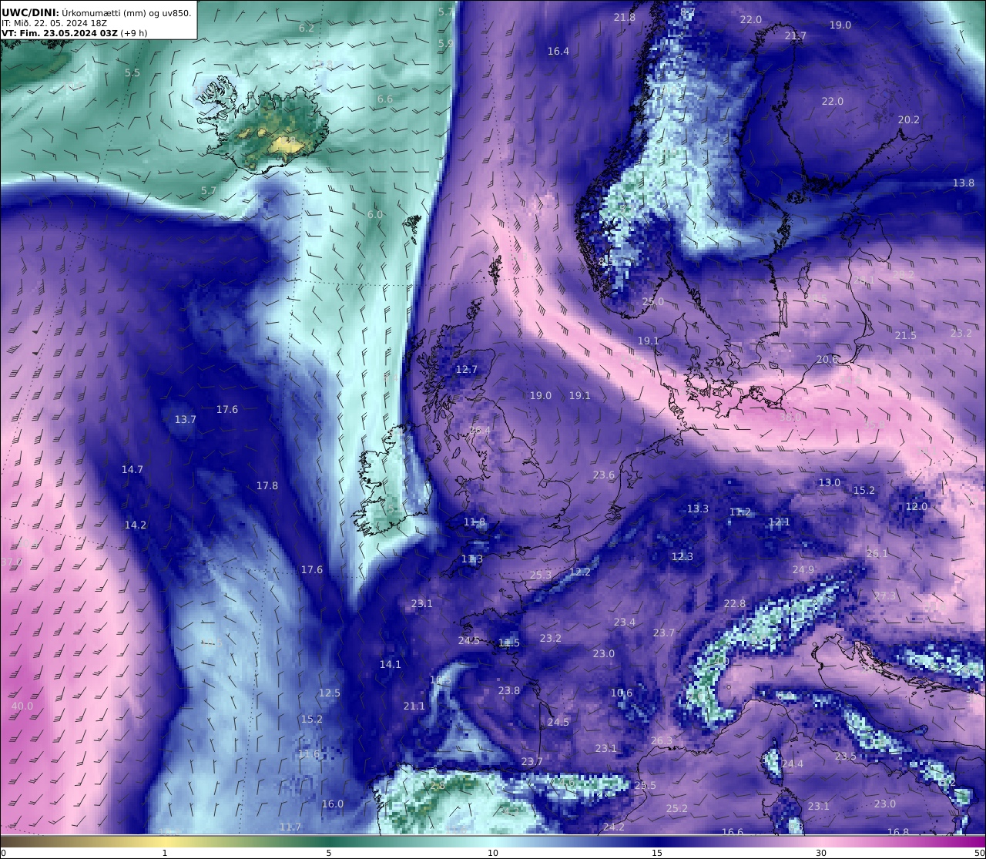
Task: Click the value 23.5 over Italy
Action: [846, 756]
